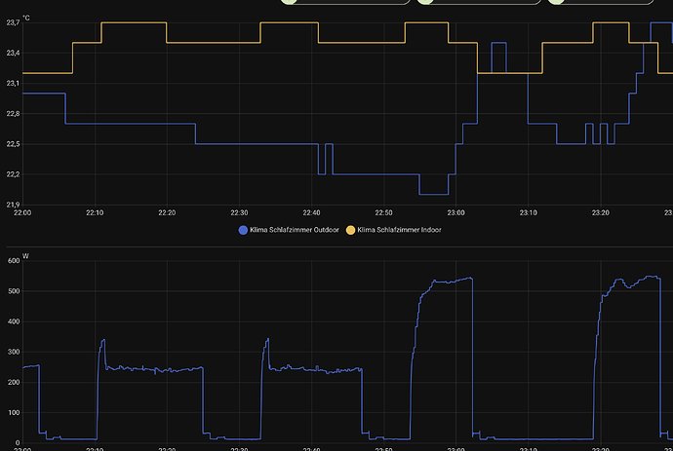Image resolution: width=673 pixels, height=451 pixels.
Task: Click the 23,1 temperature axis label
Action: (x=13, y=83)
